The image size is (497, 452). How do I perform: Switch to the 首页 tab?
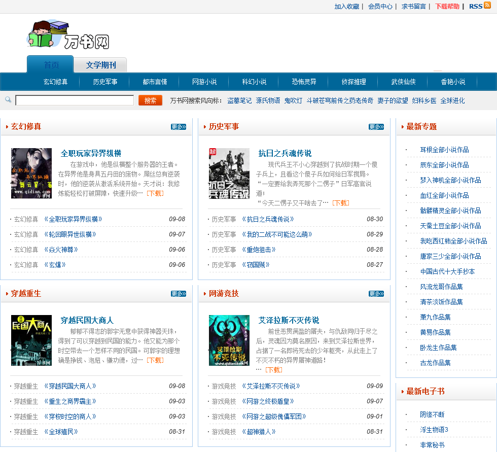51,64
